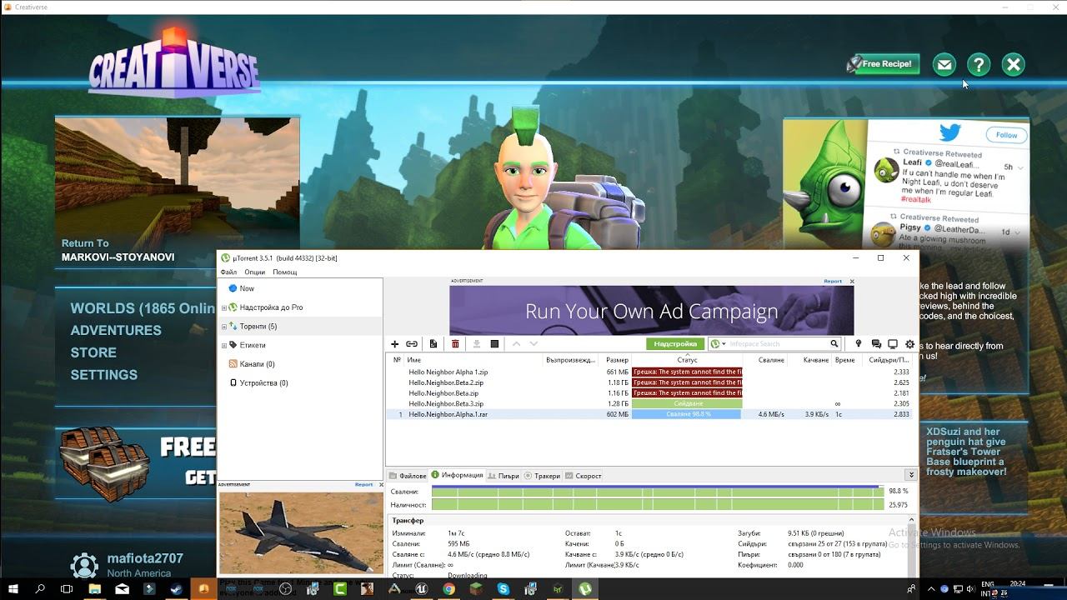Open Skype from the taskbar
The height and width of the screenshot is (600, 1067).
pyautogui.click(x=503, y=588)
